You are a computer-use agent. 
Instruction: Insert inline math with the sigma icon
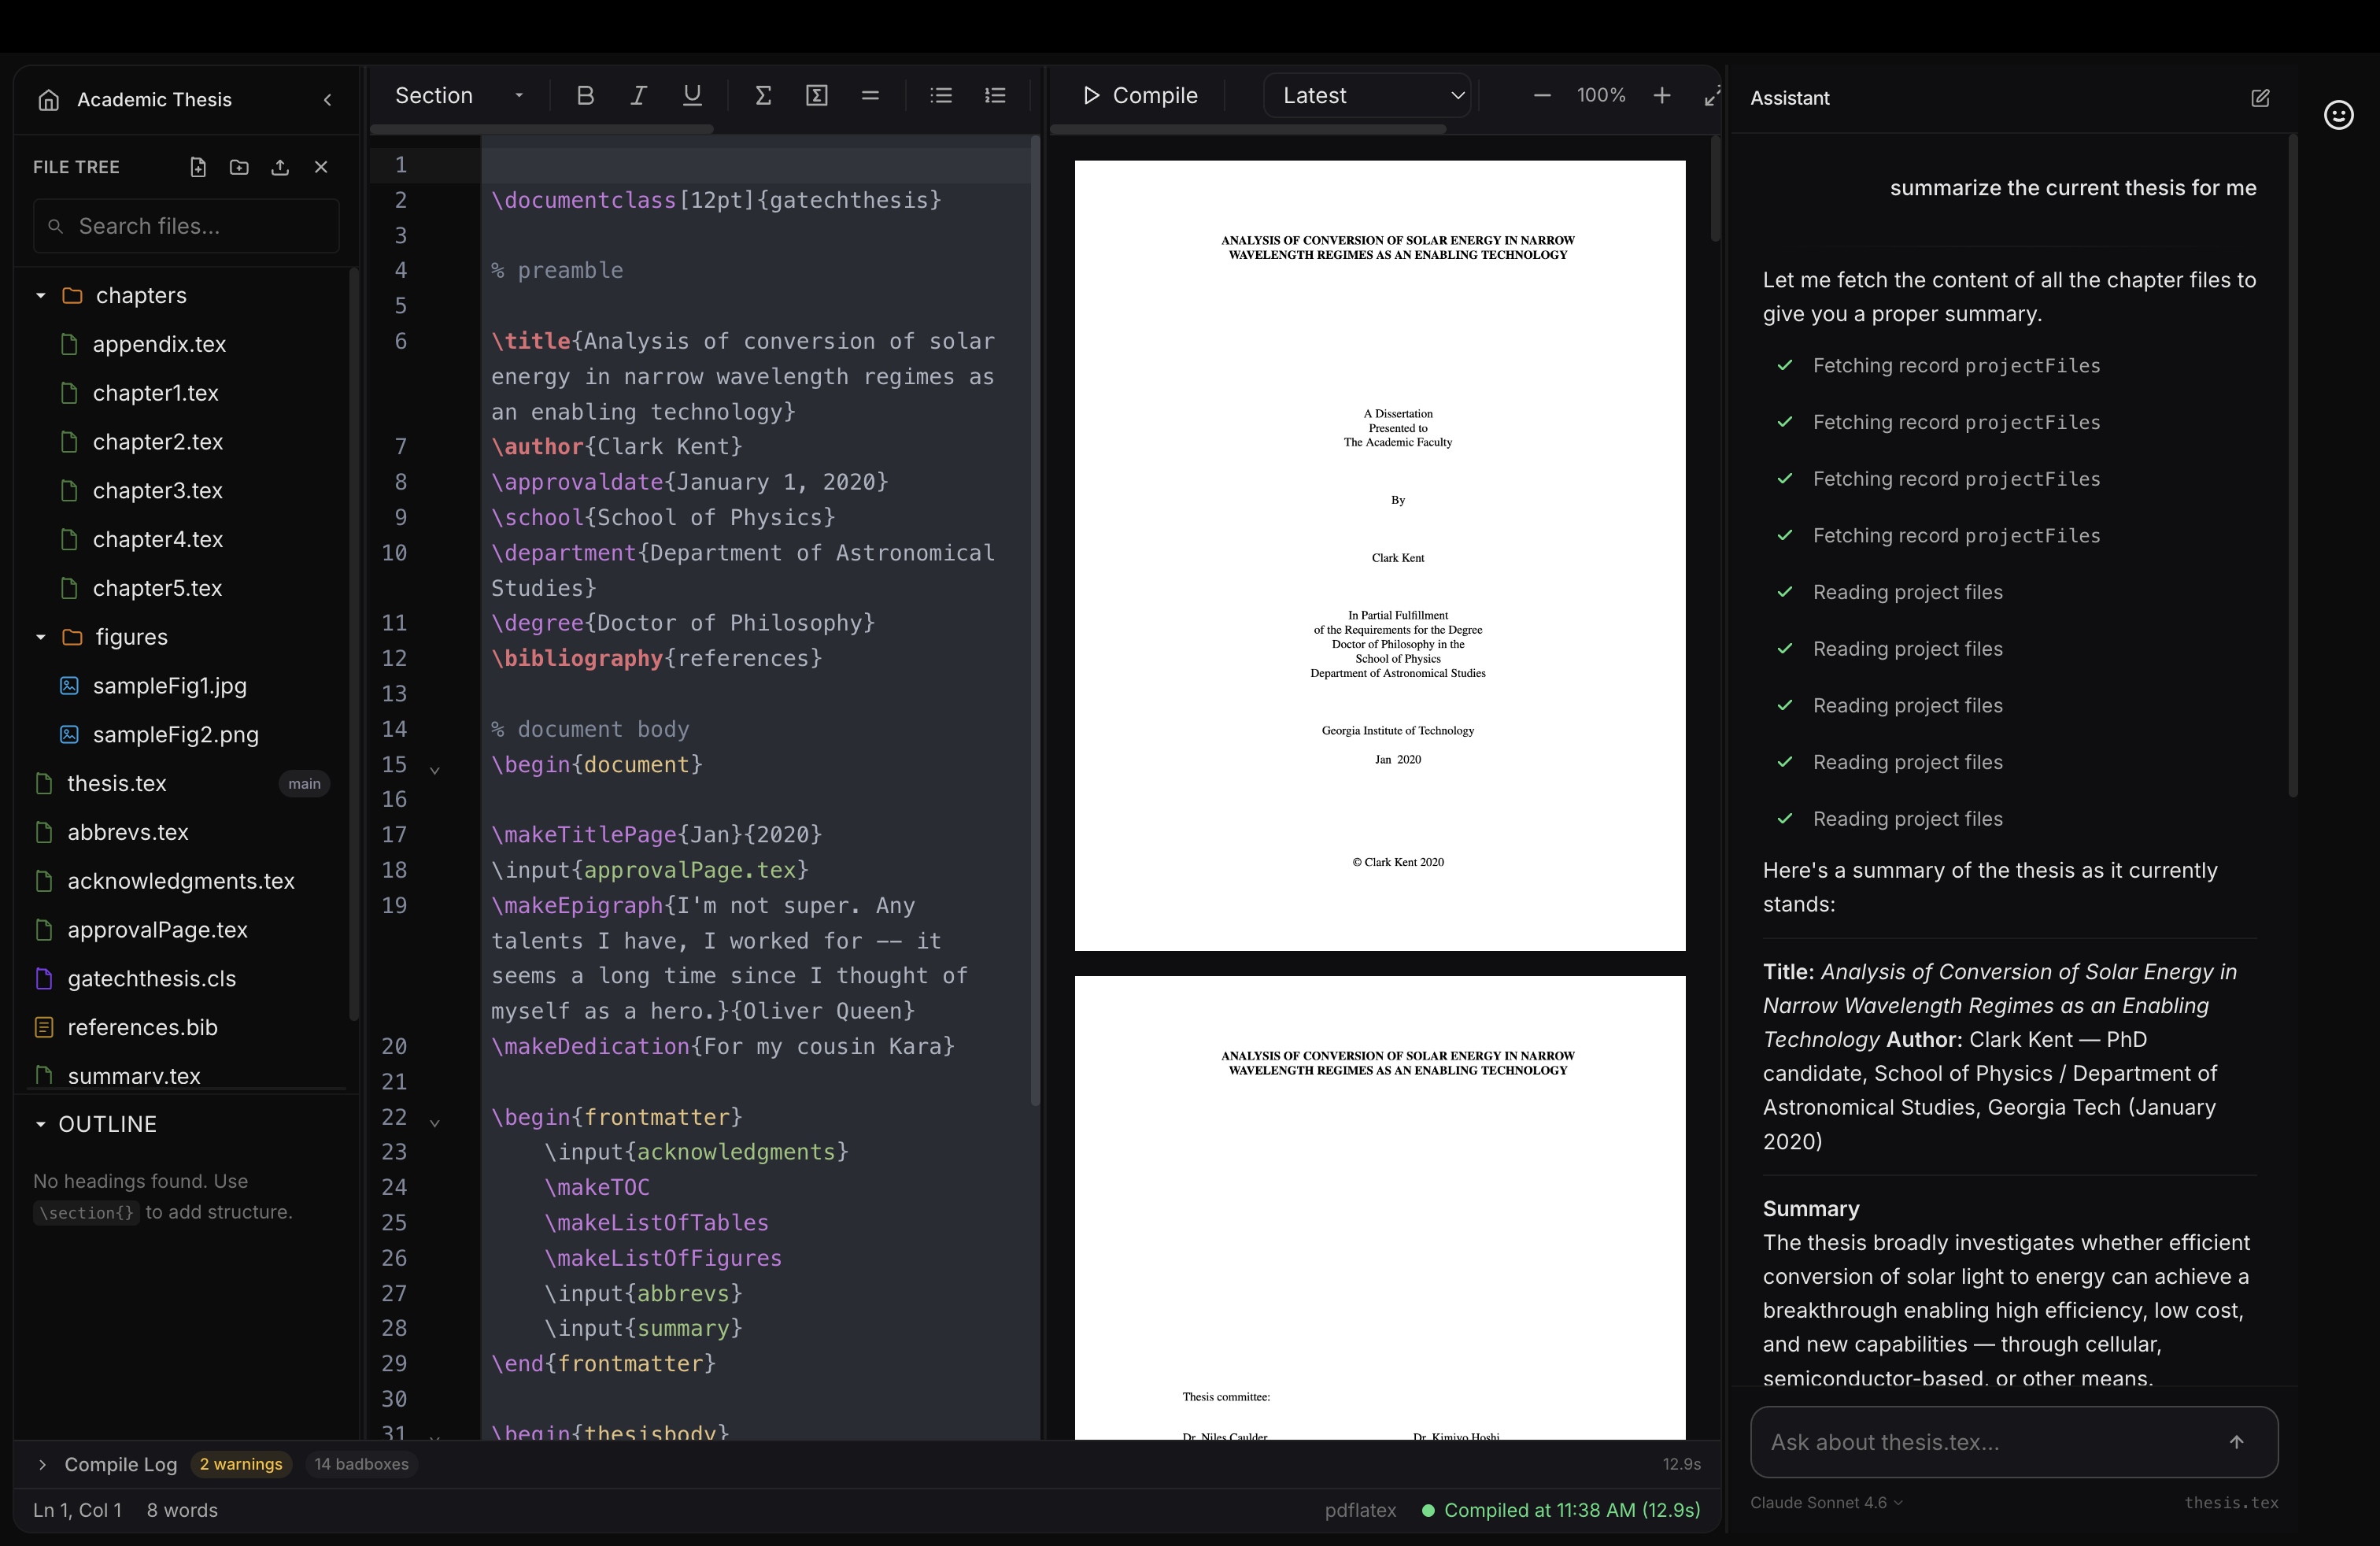coord(763,95)
